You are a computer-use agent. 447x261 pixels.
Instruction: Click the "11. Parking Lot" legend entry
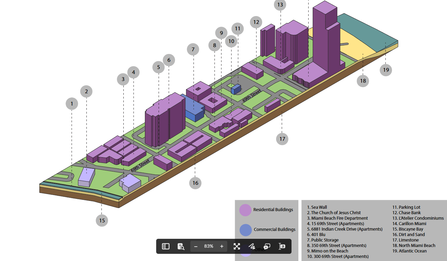pyautogui.click(x=406, y=207)
